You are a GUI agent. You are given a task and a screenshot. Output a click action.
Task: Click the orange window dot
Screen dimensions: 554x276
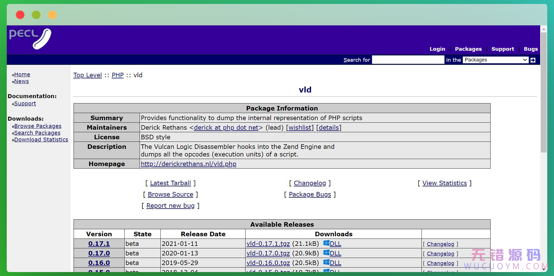(52, 15)
